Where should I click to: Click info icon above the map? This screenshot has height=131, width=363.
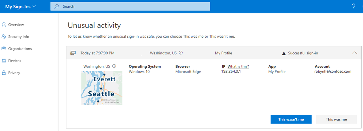click(114, 66)
